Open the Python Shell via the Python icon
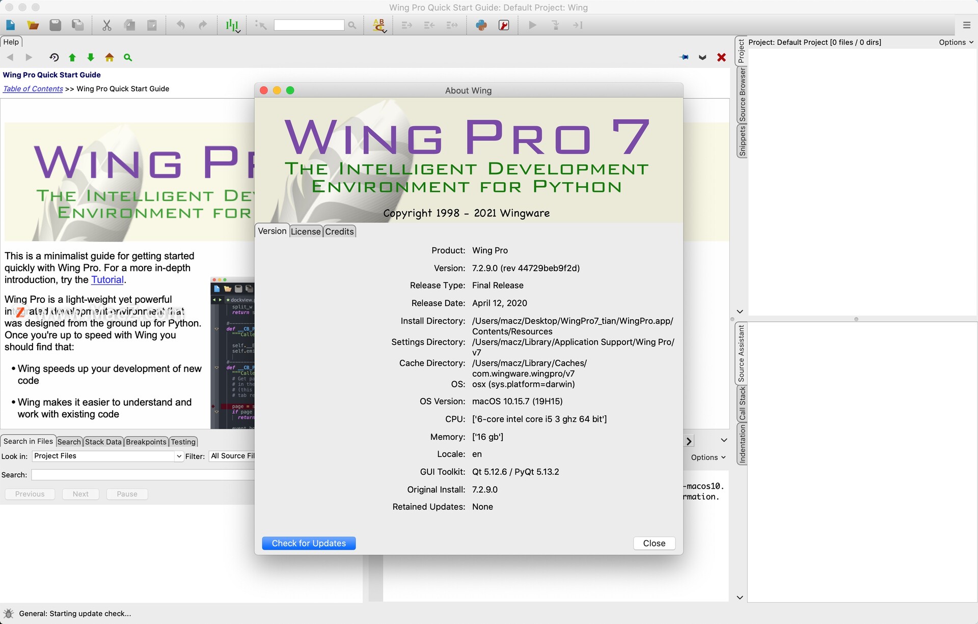This screenshot has width=978, height=624. [481, 25]
